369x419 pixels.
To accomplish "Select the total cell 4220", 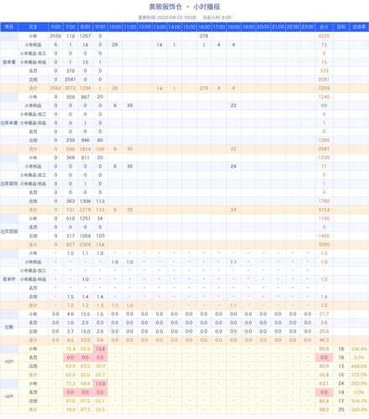I will pyautogui.click(x=324, y=36).
